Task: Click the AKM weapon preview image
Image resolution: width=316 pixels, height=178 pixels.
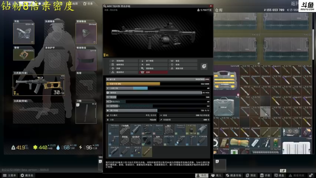Action: pos(158,34)
